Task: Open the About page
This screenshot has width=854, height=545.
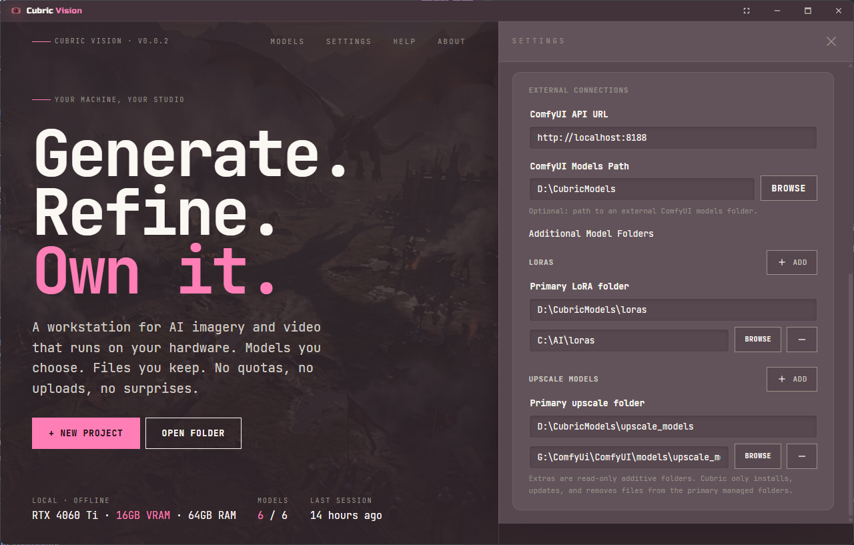Action: point(451,41)
